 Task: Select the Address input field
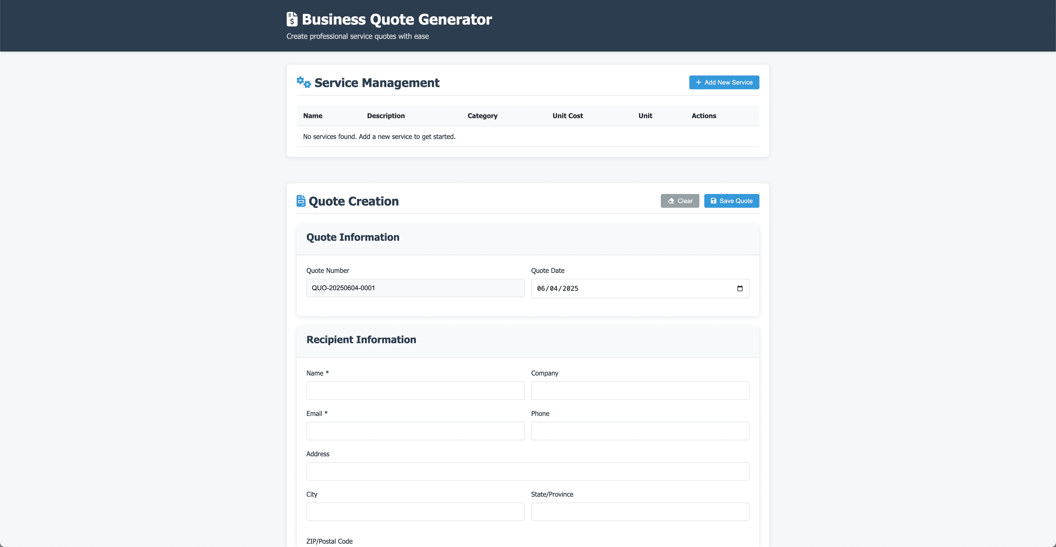[528, 471]
